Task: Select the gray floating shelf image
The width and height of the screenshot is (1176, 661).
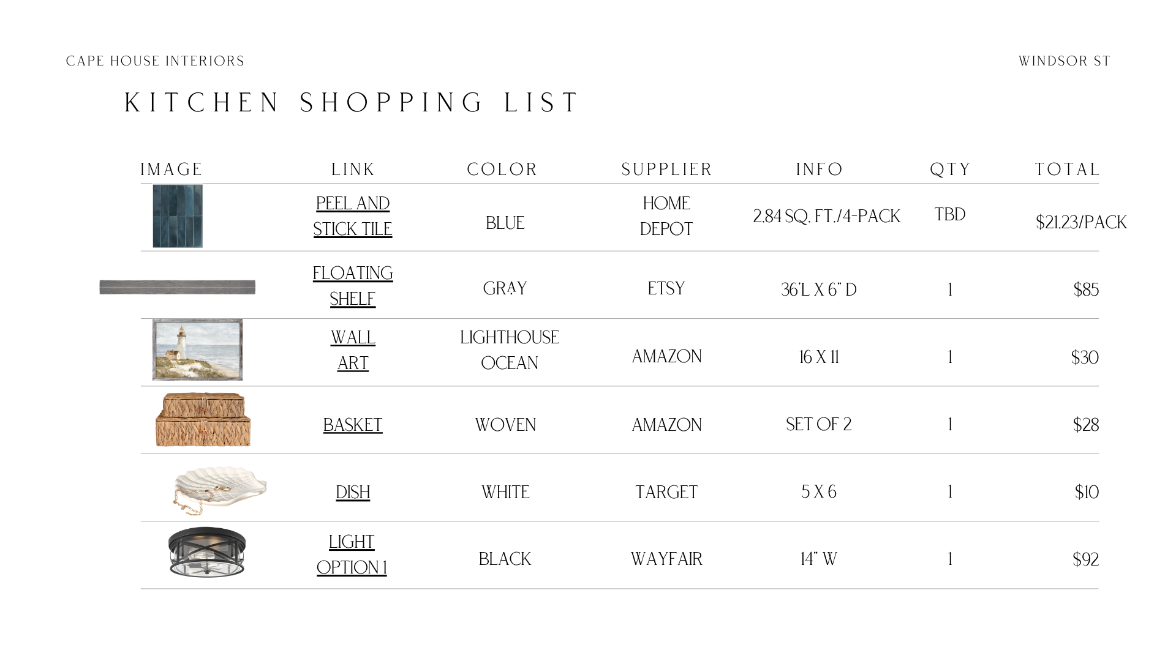Action: [x=178, y=287]
